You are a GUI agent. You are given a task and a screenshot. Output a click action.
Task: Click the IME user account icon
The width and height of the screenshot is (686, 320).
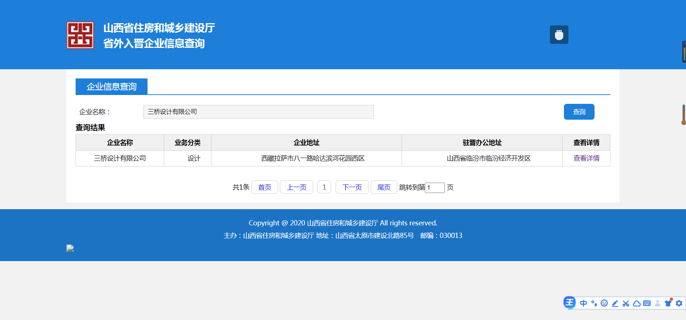pyautogui.click(x=658, y=303)
